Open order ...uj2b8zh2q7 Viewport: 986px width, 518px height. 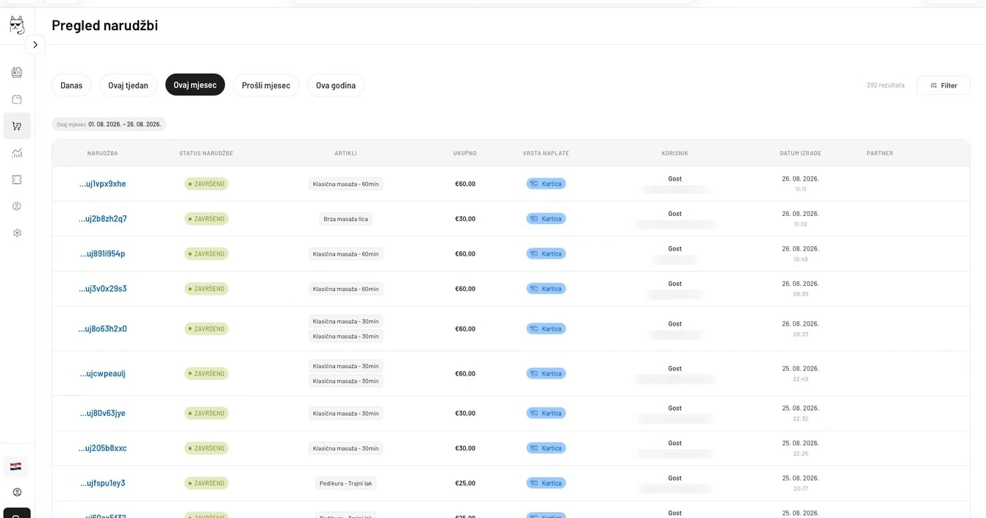pyautogui.click(x=103, y=219)
